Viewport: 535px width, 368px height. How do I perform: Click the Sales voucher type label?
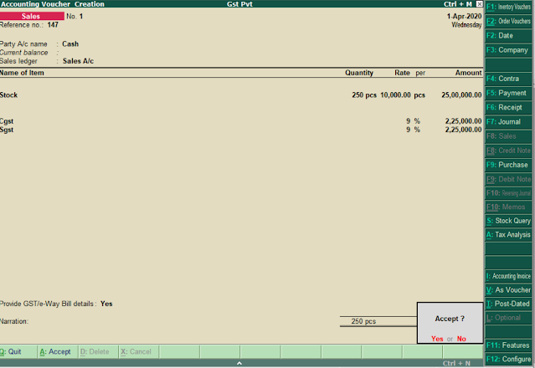pyautogui.click(x=32, y=16)
